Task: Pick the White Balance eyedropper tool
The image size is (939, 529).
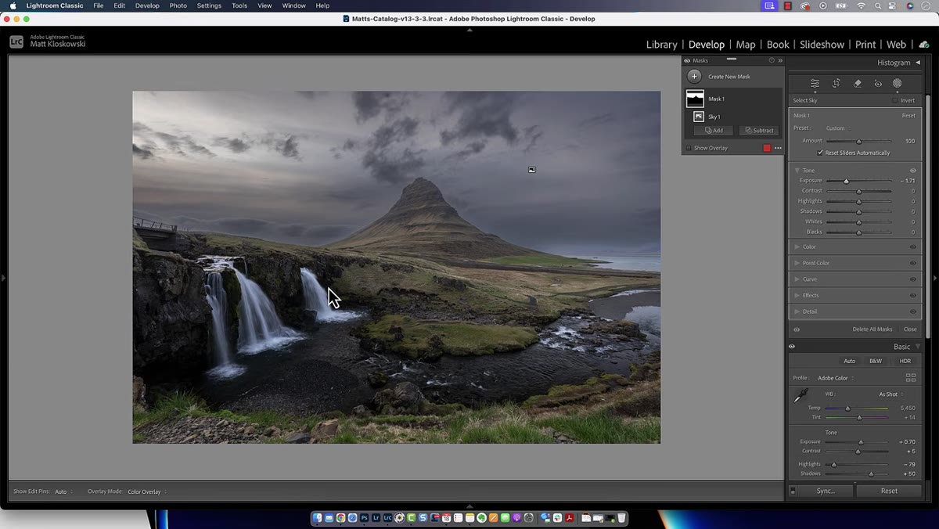Action: click(x=801, y=397)
